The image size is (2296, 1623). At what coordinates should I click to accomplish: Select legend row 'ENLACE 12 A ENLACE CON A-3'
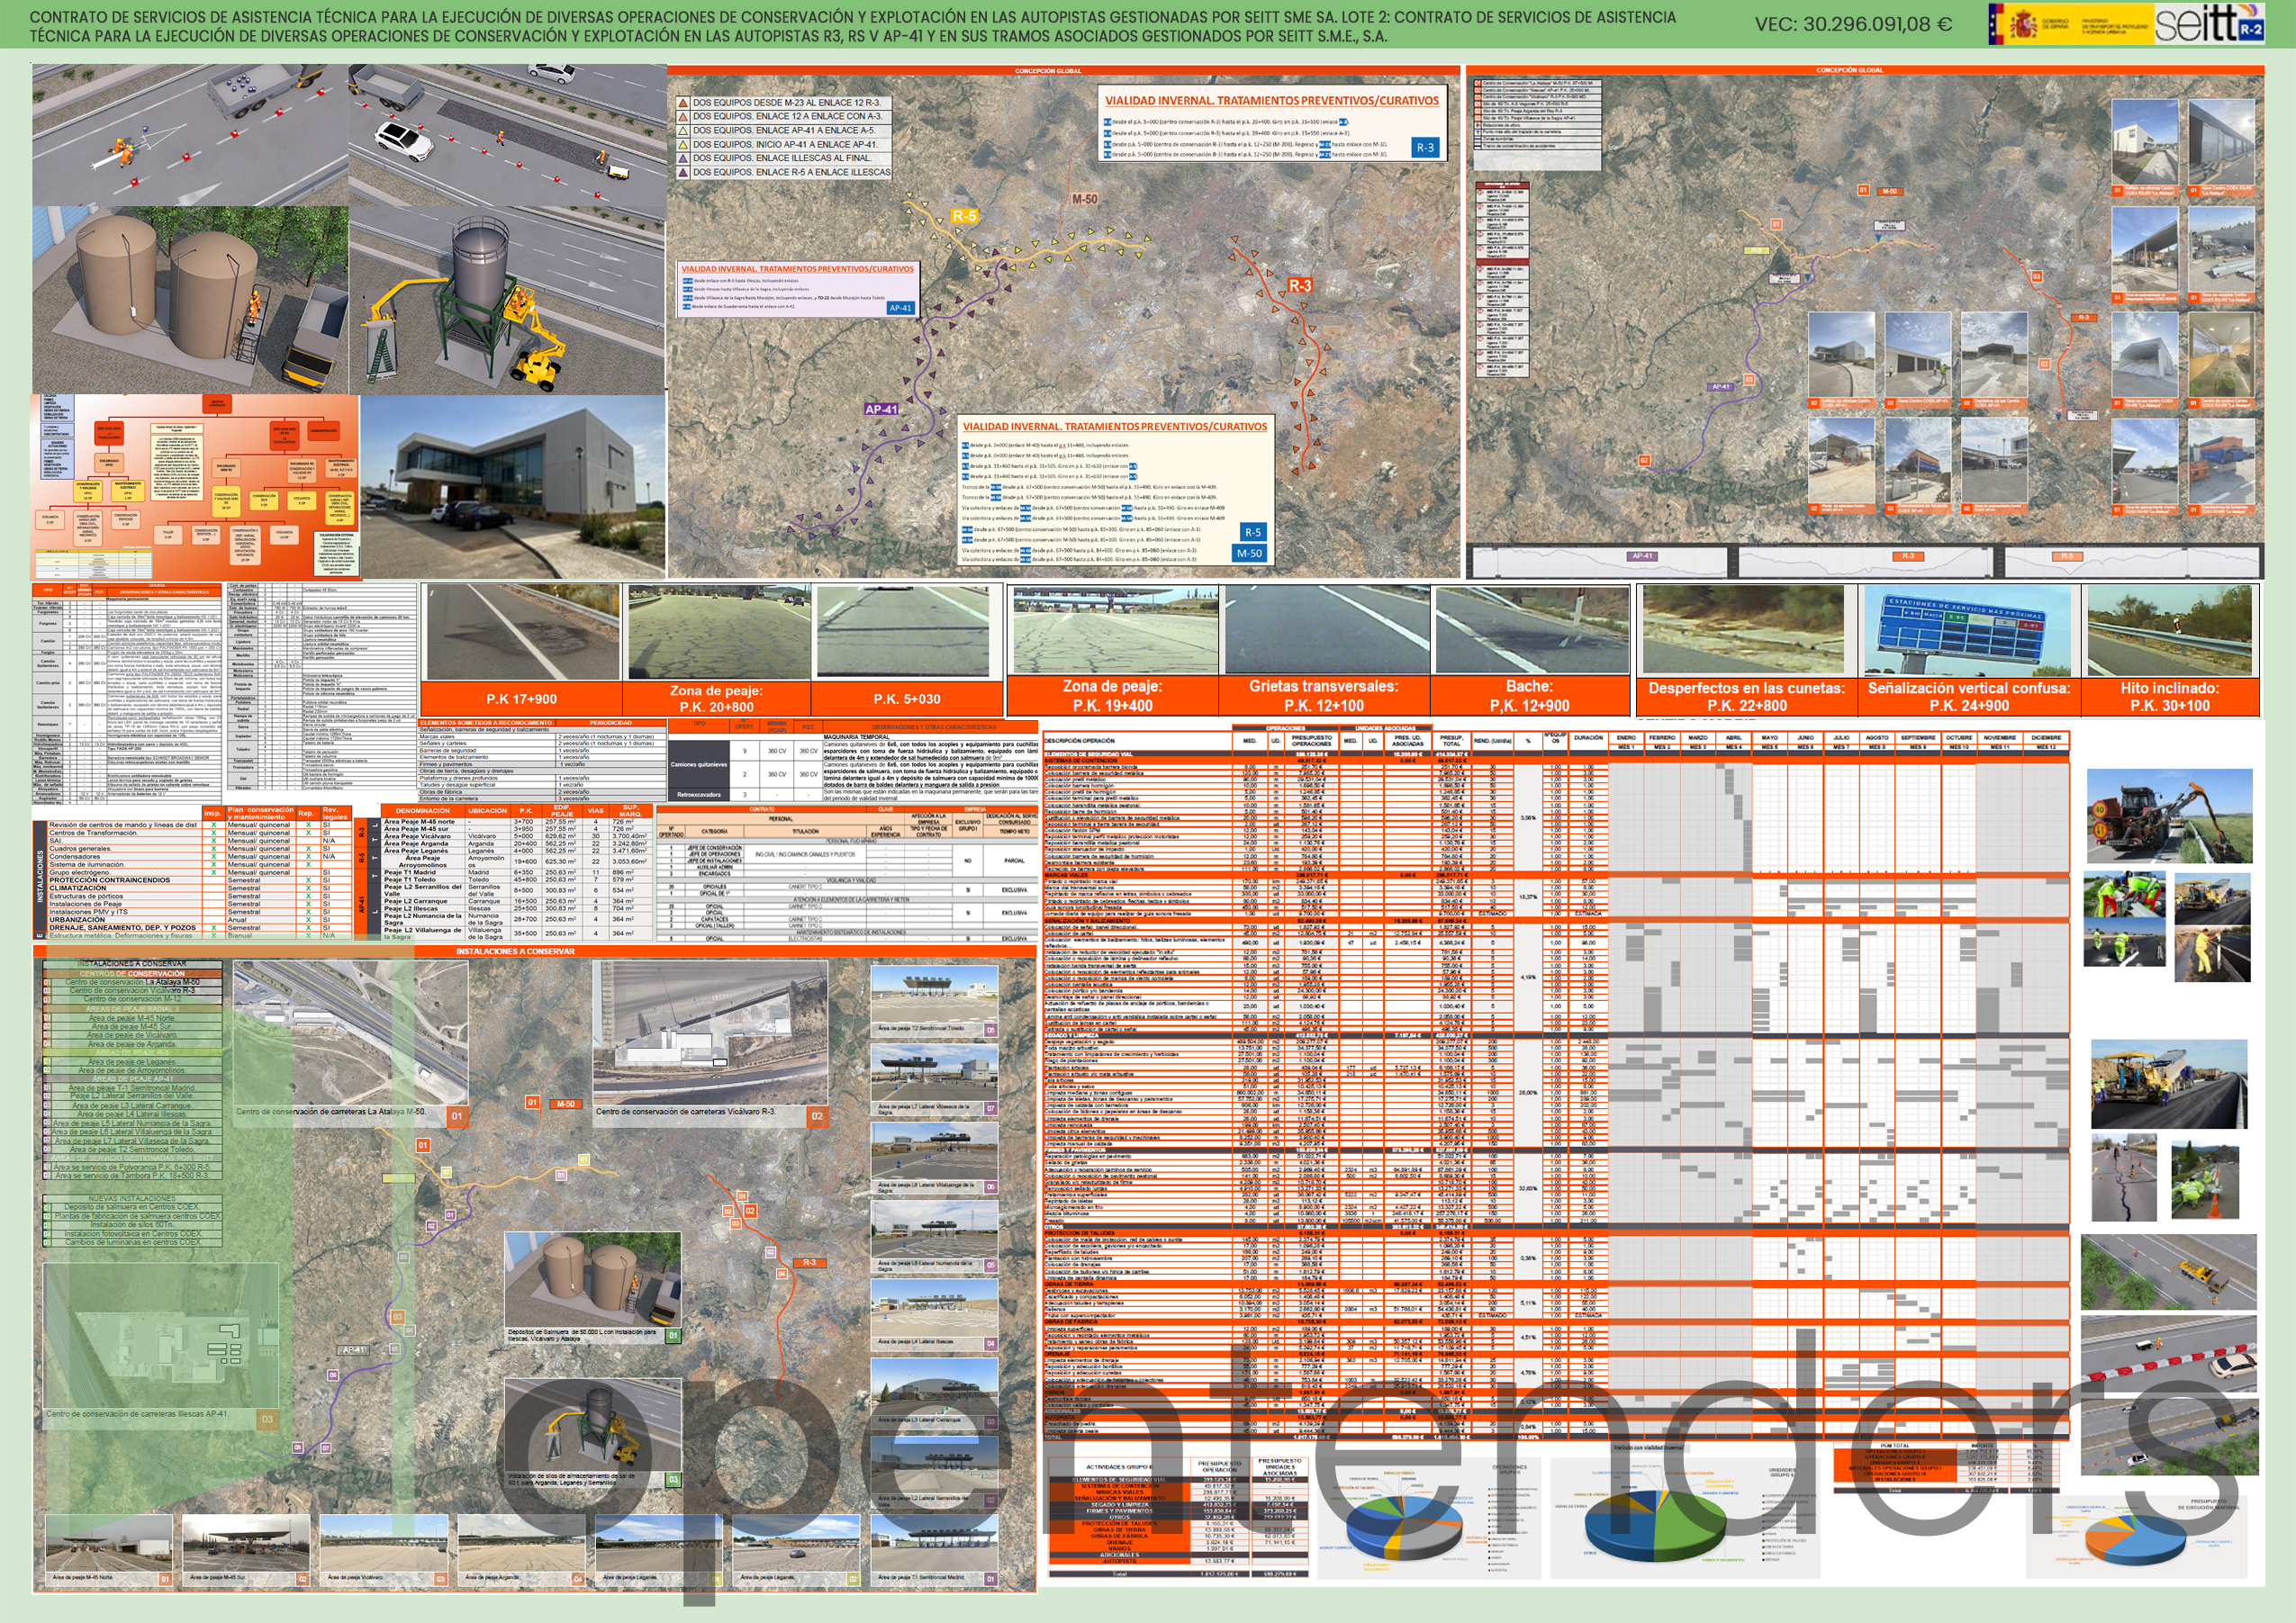783,116
